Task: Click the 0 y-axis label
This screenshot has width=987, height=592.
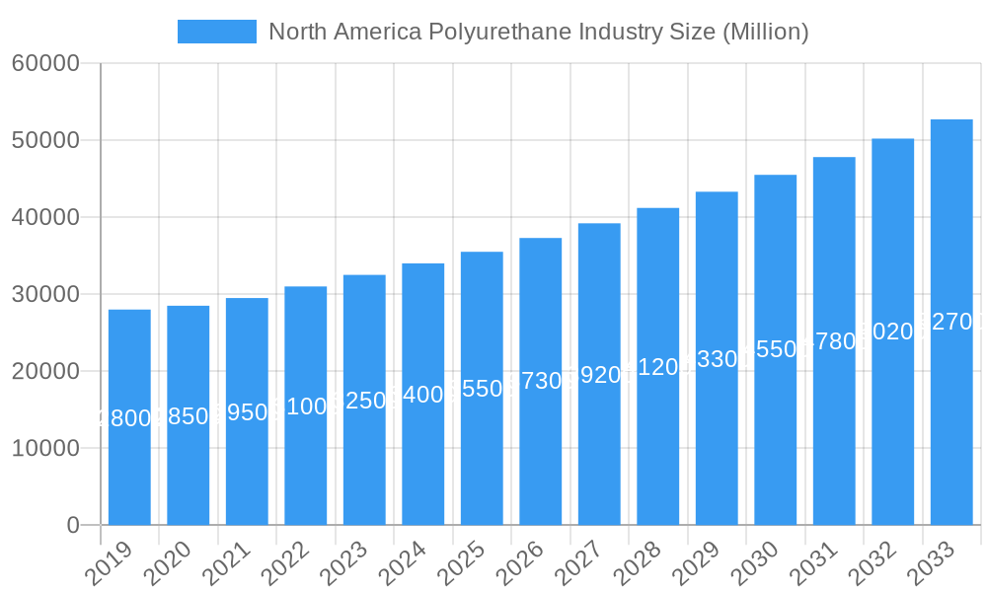Action: pyautogui.click(x=72, y=523)
